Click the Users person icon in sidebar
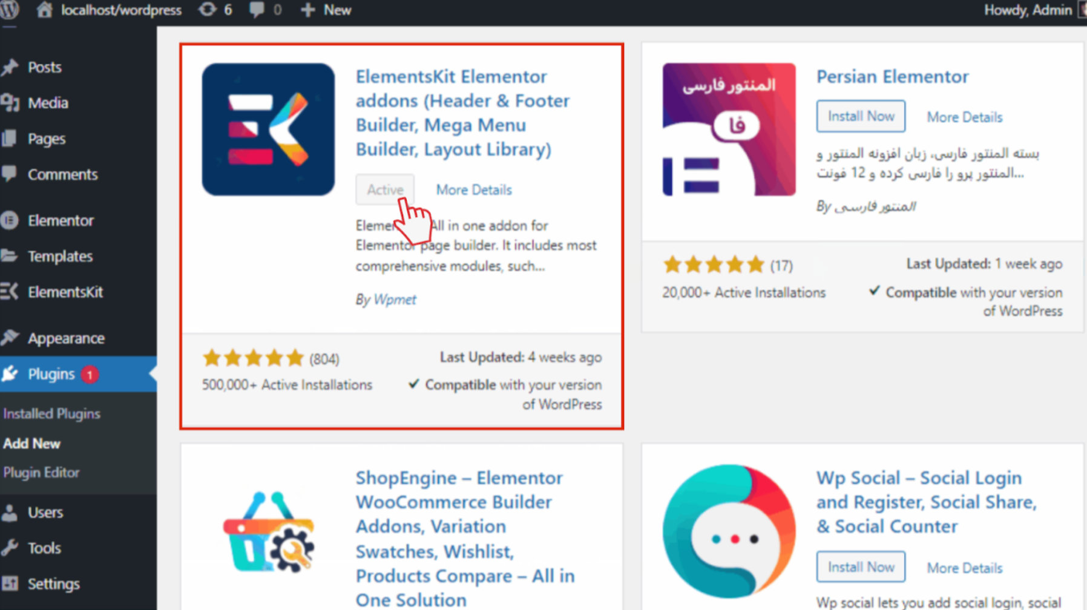This screenshot has width=1087, height=610. click(x=9, y=513)
